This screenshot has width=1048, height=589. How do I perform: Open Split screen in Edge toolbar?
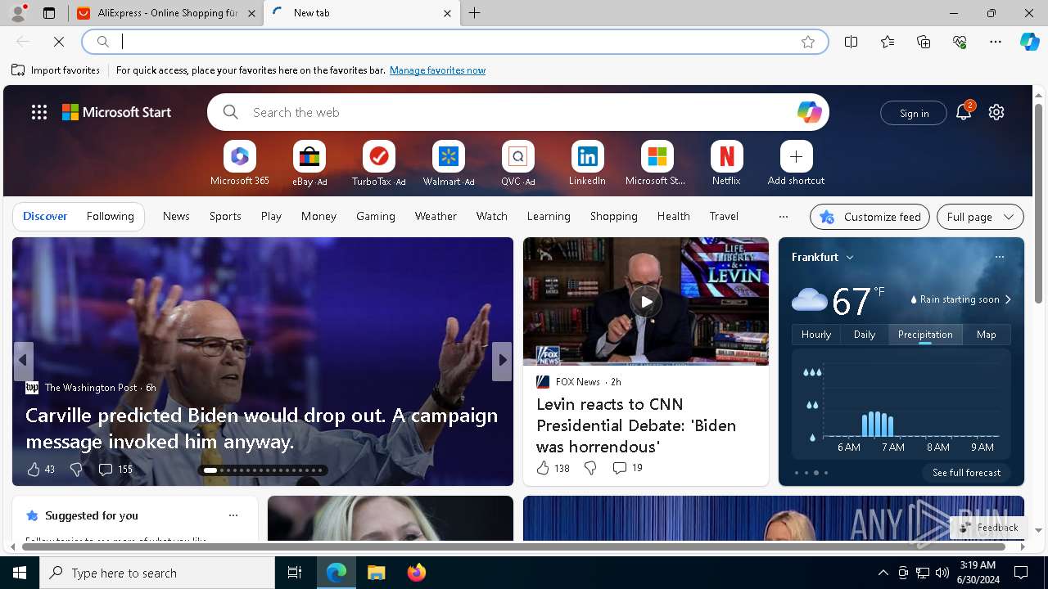click(851, 42)
